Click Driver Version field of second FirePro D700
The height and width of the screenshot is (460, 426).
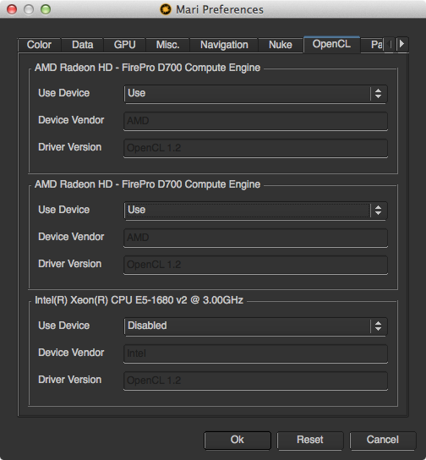click(x=255, y=265)
